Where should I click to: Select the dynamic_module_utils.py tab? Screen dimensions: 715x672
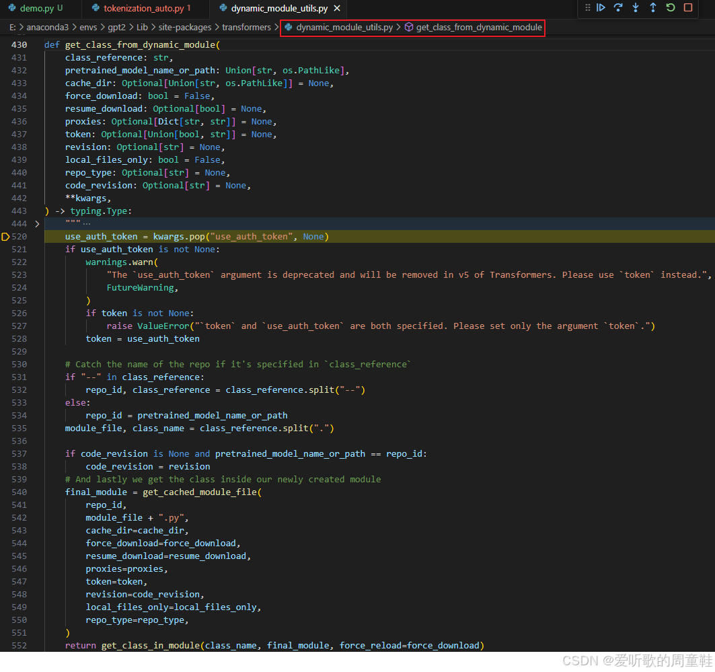[x=279, y=8]
